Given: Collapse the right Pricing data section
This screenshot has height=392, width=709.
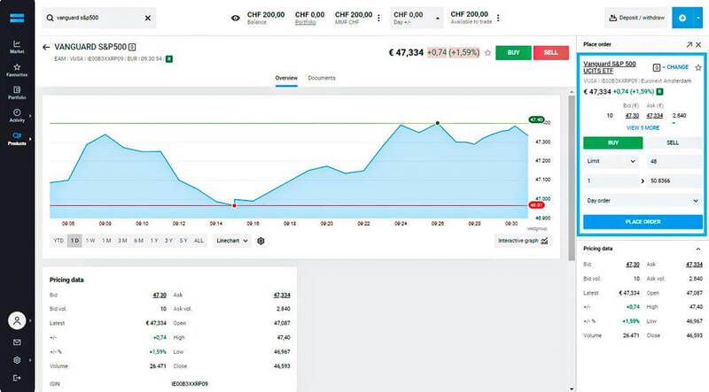Looking at the screenshot, I should 697,250.
